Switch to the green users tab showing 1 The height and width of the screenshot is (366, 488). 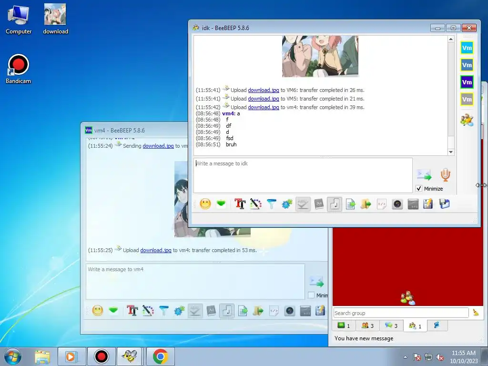coord(344,325)
